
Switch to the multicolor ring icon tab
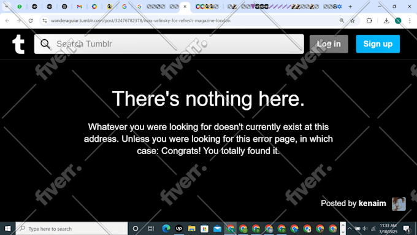click(94, 6)
